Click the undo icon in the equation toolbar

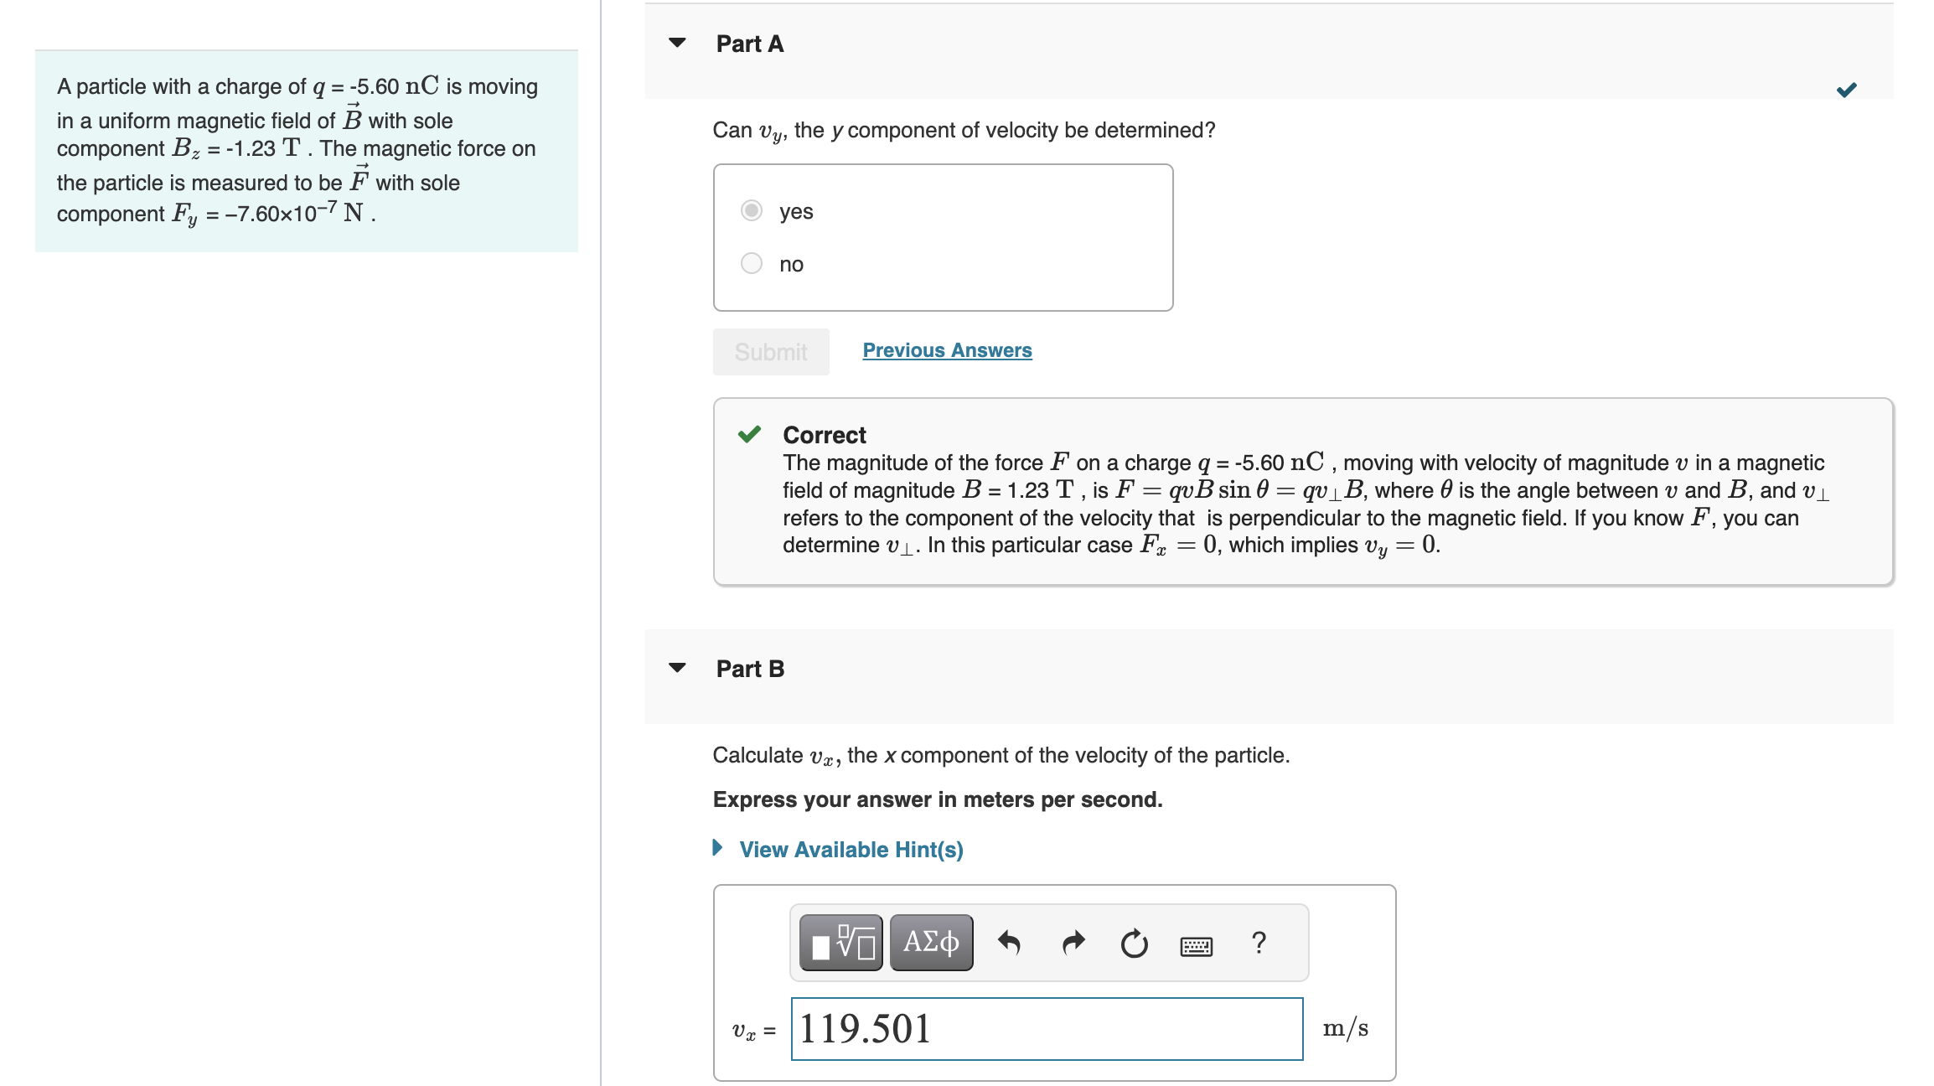click(1009, 942)
